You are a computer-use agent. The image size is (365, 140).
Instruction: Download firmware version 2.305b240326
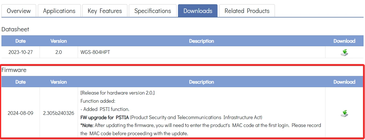click(344, 113)
